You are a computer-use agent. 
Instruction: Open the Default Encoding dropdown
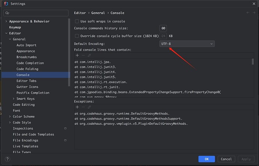(x=187, y=44)
